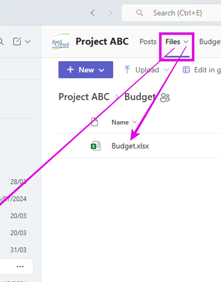Focus the Search (Ctrl+E) box
Viewport: 221px width, 282px height.
point(171,13)
